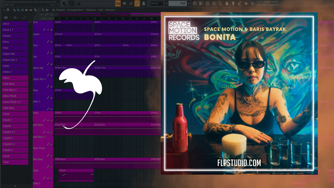The height and width of the screenshot is (188, 334).
Task: Toggle the STEP checkbox
Action: tap(45, 19)
